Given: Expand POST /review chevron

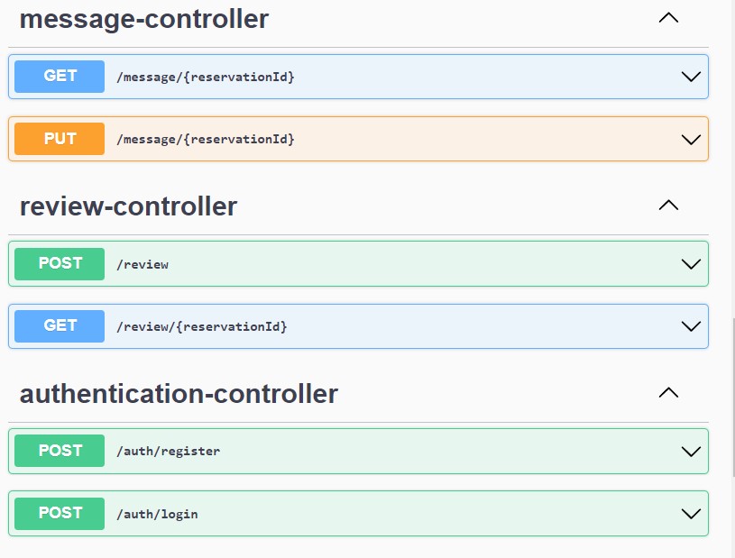Looking at the screenshot, I should click(691, 264).
